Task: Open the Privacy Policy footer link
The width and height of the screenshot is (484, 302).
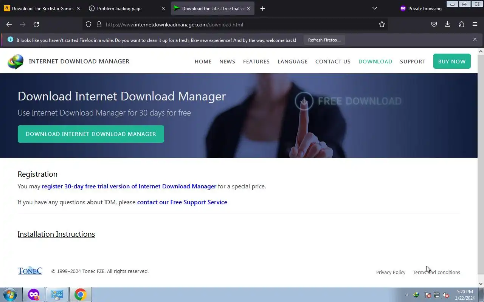Action: point(391,272)
